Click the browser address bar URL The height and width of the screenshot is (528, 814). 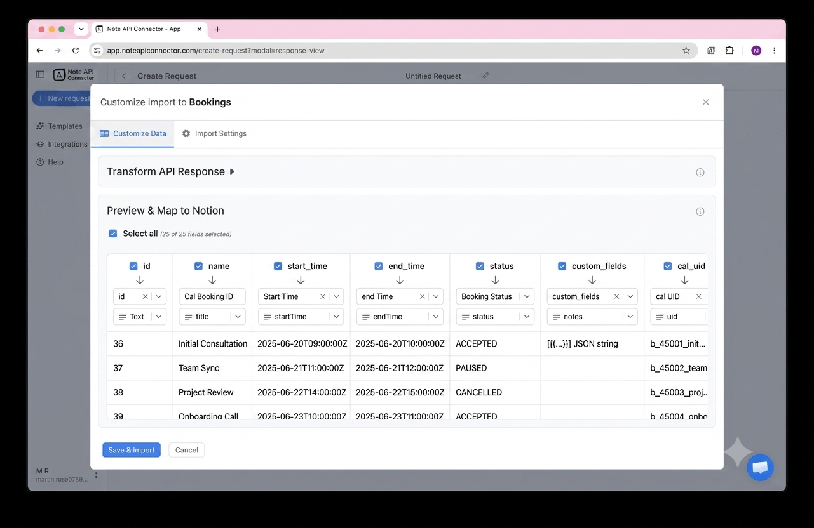(216, 51)
